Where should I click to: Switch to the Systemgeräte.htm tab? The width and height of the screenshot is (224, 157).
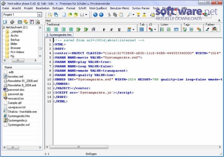coord(59,35)
